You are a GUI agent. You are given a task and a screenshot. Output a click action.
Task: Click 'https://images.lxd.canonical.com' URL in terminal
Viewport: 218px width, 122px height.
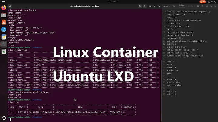pos(54,60)
